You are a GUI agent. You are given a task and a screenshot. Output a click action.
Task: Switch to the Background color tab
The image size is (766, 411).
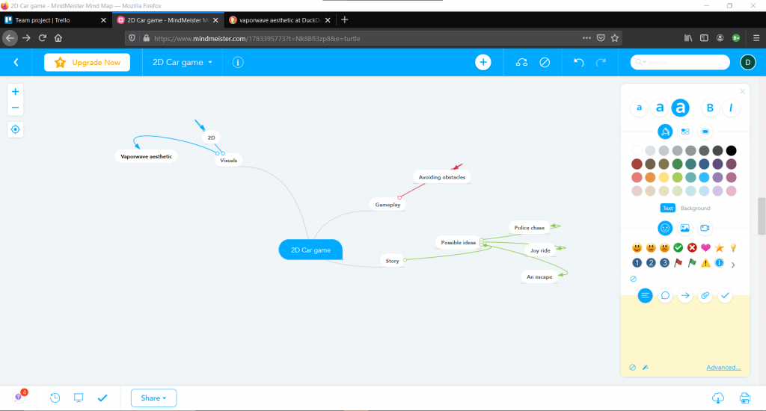pyautogui.click(x=695, y=208)
